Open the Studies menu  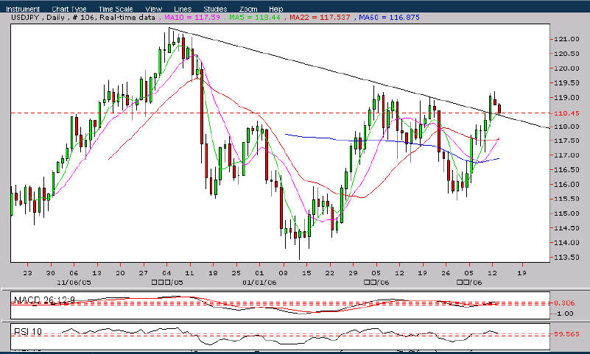[215, 9]
